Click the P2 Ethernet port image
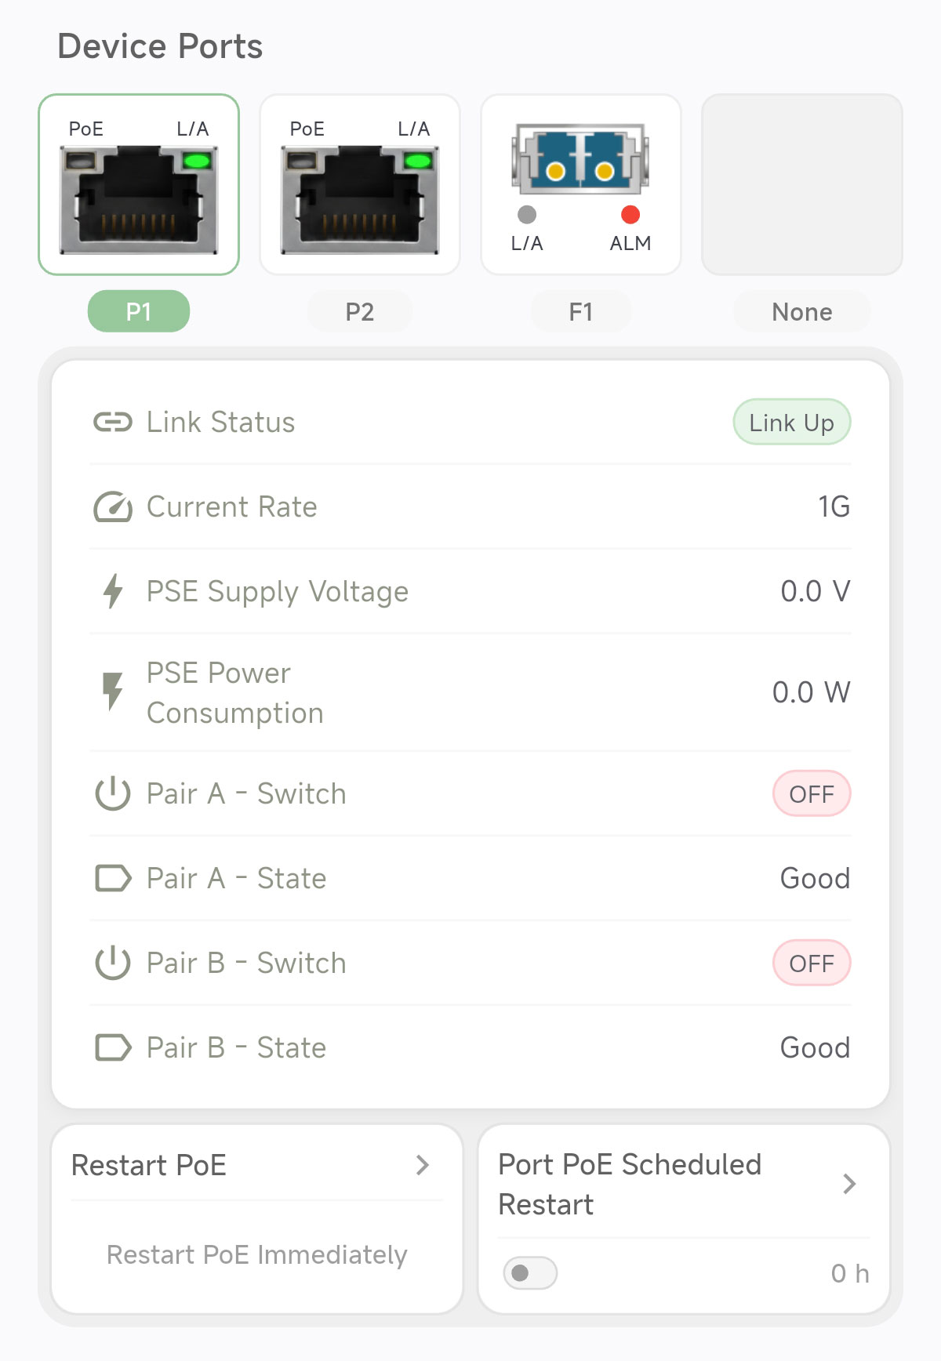941x1361 pixels. [x=360, y=200]
